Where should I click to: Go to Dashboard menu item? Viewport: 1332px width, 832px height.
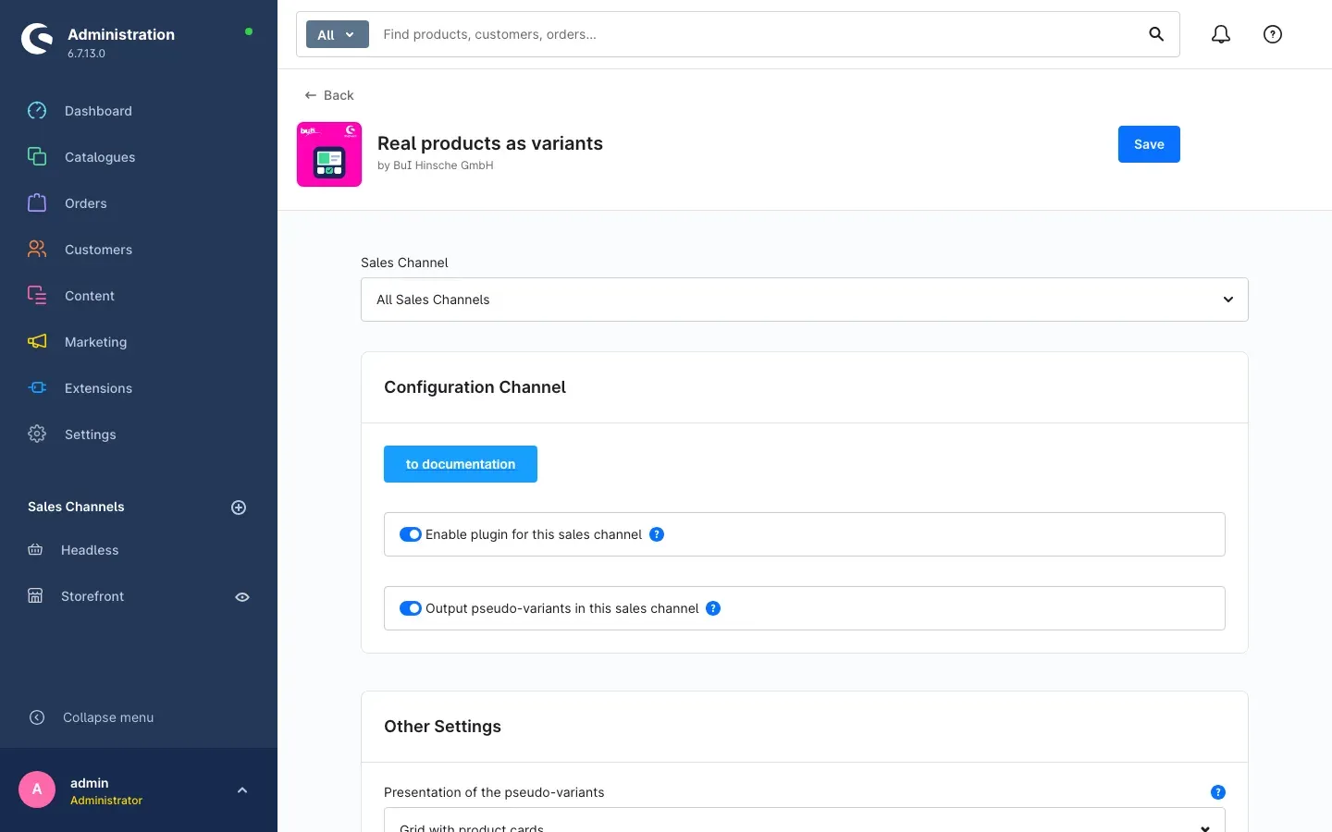point(98,111)
